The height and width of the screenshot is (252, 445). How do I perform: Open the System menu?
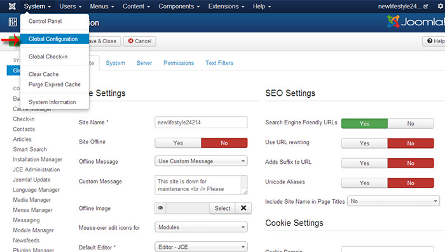click(x=37, y=6)
